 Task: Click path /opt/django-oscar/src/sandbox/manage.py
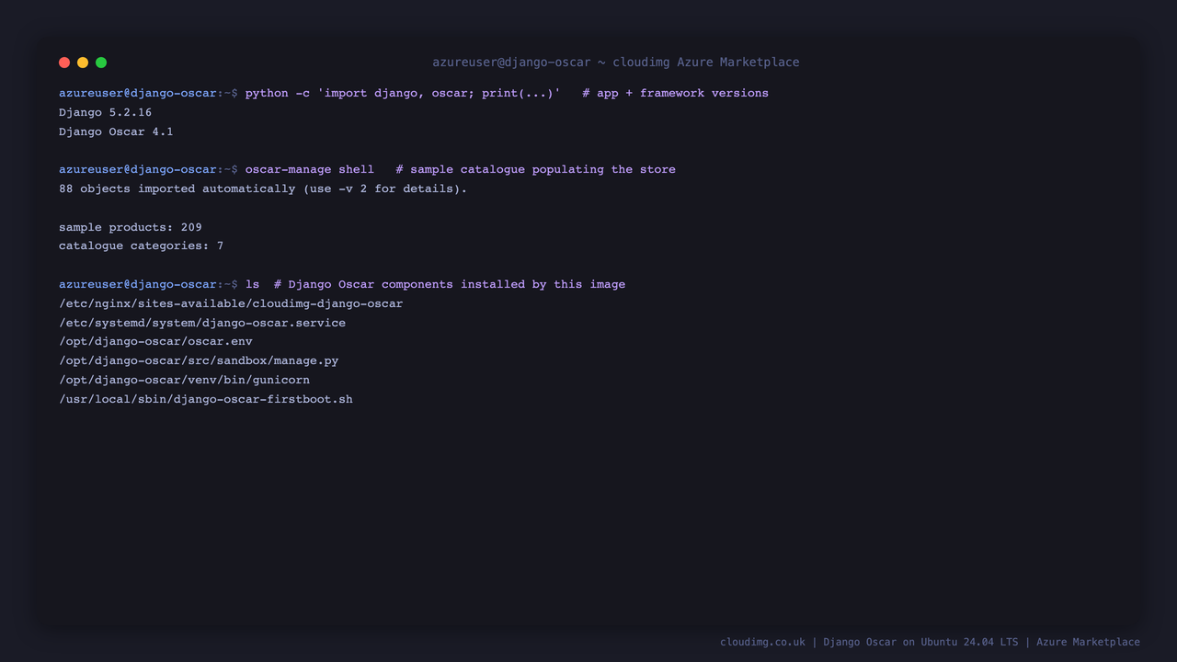[x=199, y=360]
